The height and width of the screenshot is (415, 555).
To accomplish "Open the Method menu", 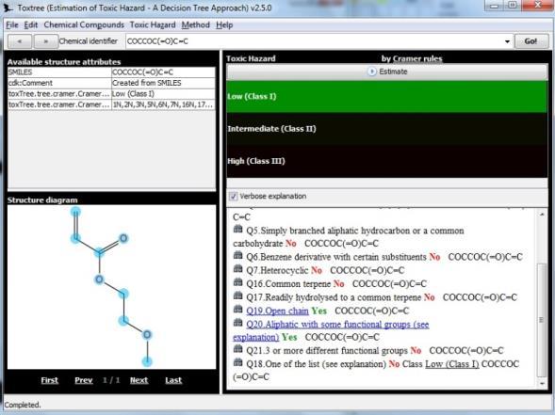I will pyautogui.click(x=195, y=25).
